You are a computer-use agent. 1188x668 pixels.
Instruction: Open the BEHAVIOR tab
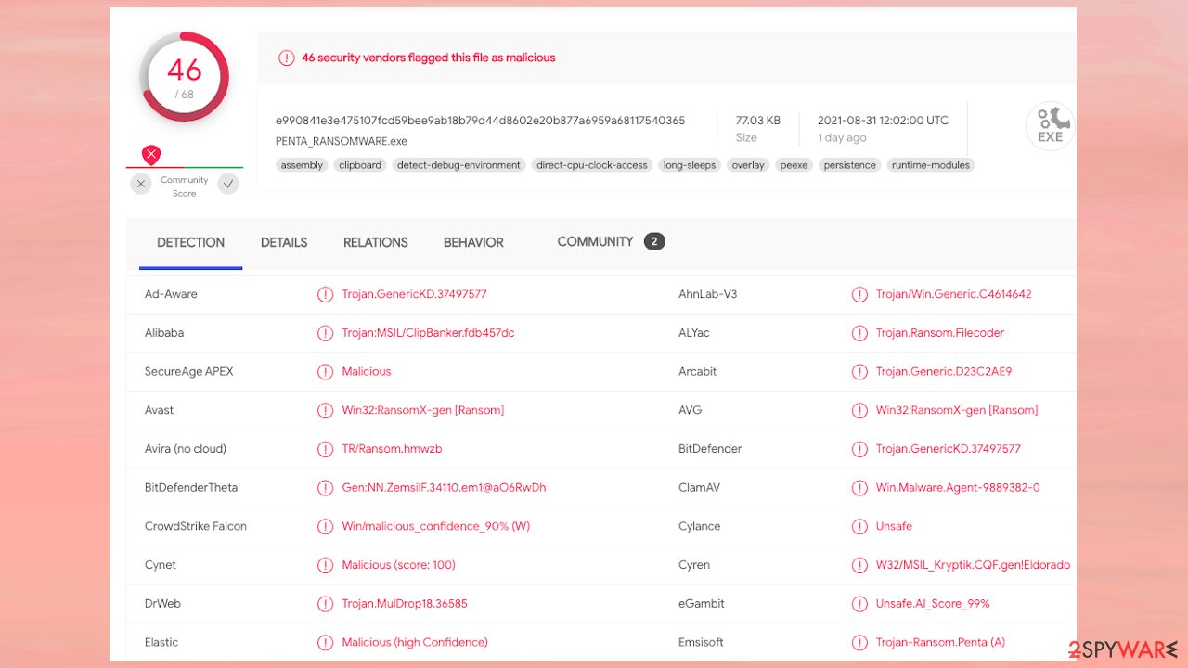[x=473, y=242]
